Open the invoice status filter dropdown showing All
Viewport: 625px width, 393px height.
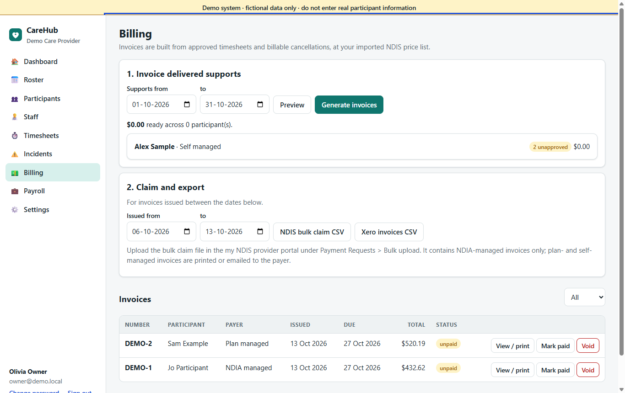[x=584, y=297]
